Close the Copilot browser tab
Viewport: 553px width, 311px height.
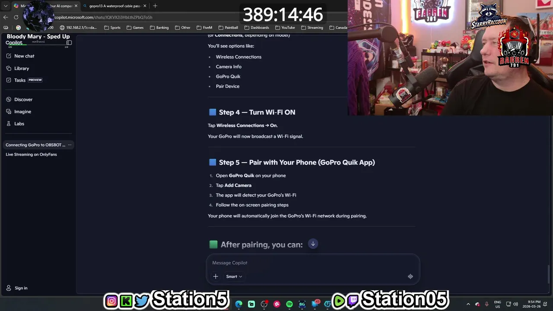76,6
